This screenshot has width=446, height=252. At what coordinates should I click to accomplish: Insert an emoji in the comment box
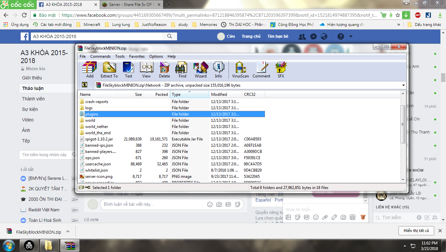pos(210,204)
